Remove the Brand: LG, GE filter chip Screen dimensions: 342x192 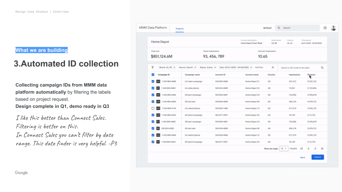[x=174, y=68]
